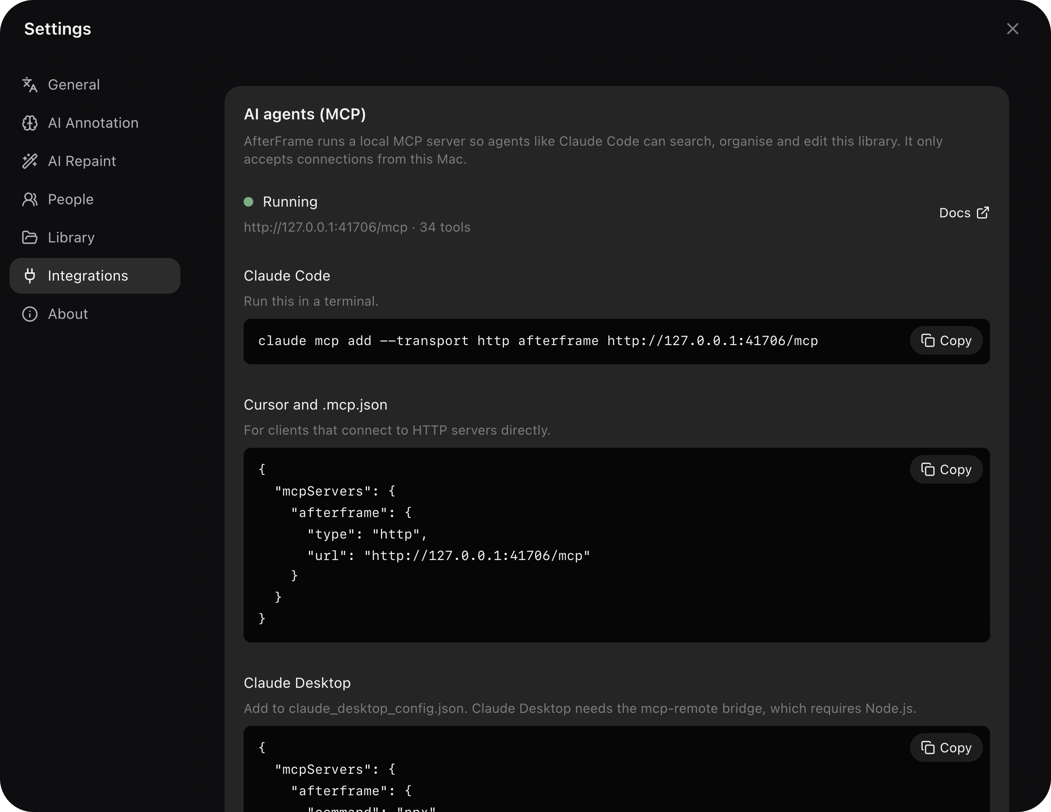Open the General settings section
This screenshot has width=1051, height=812.
(x=95, y=85)
